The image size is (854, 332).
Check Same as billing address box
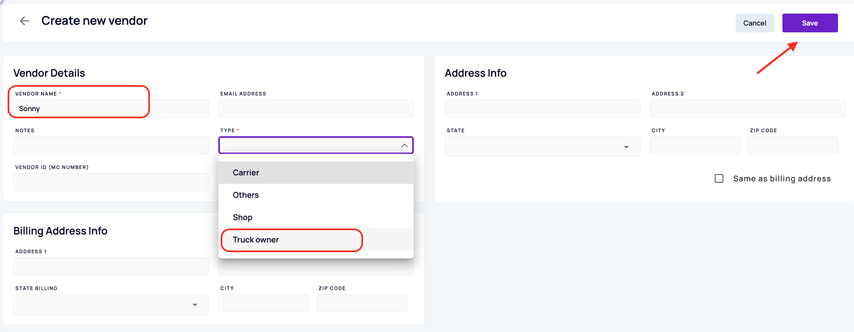point(719,179)
